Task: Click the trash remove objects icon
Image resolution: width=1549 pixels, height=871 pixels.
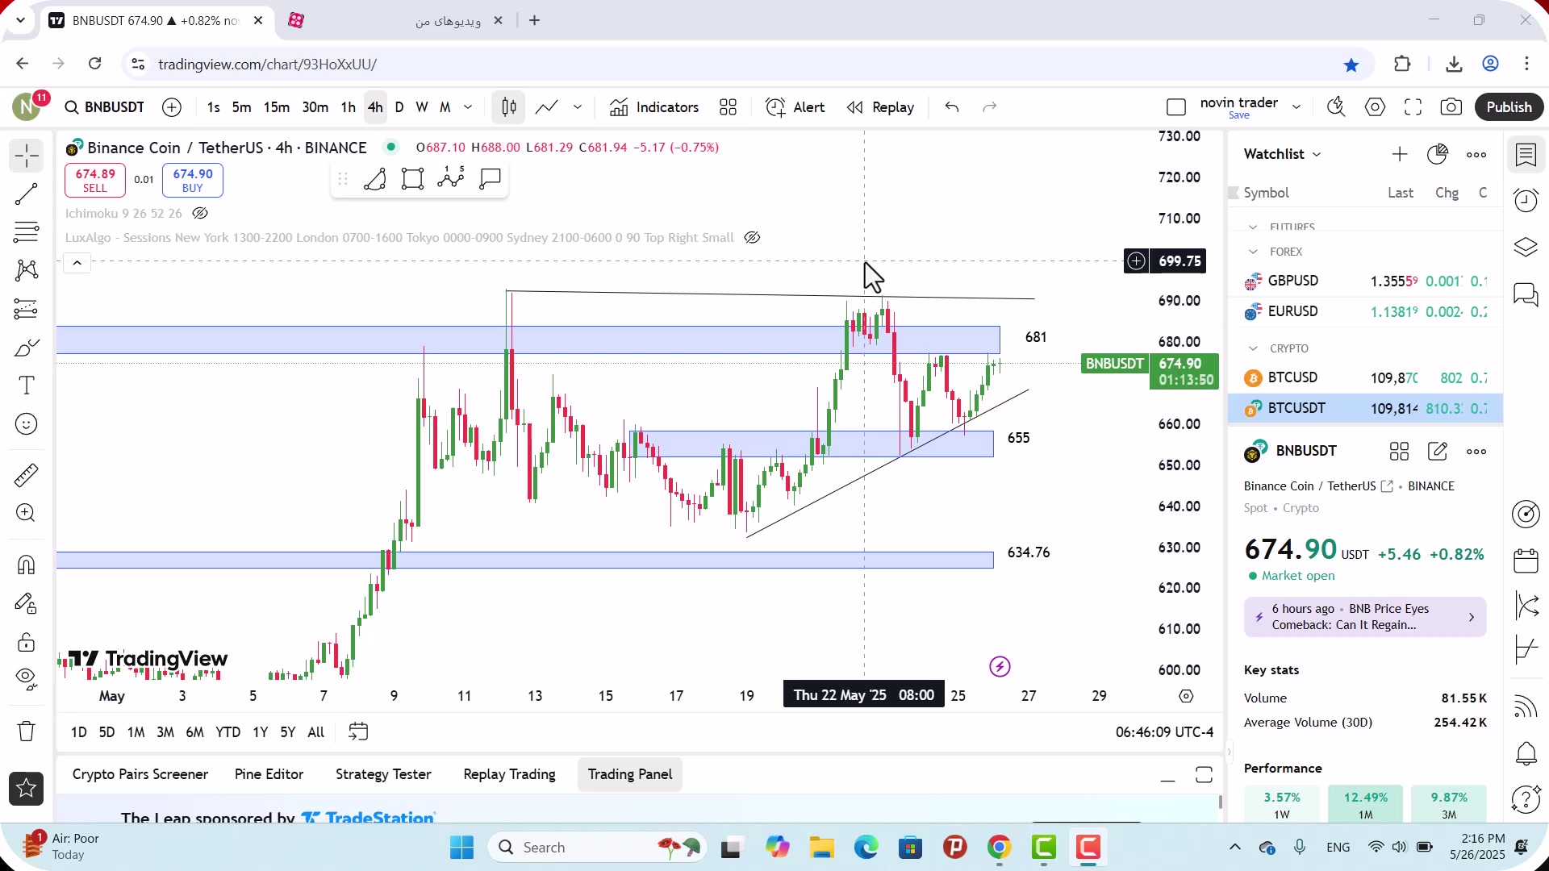Action: pyautogui.click(x=26, y=731)
